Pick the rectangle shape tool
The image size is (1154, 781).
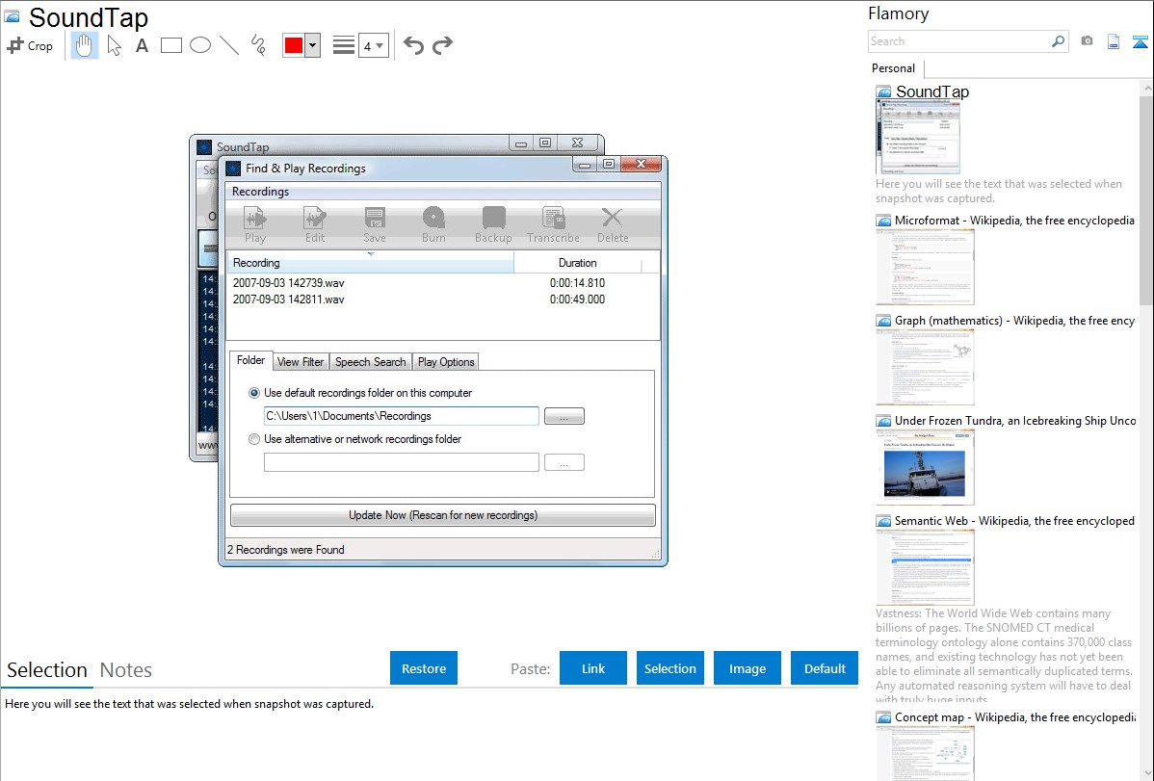[x=170, y=45]
